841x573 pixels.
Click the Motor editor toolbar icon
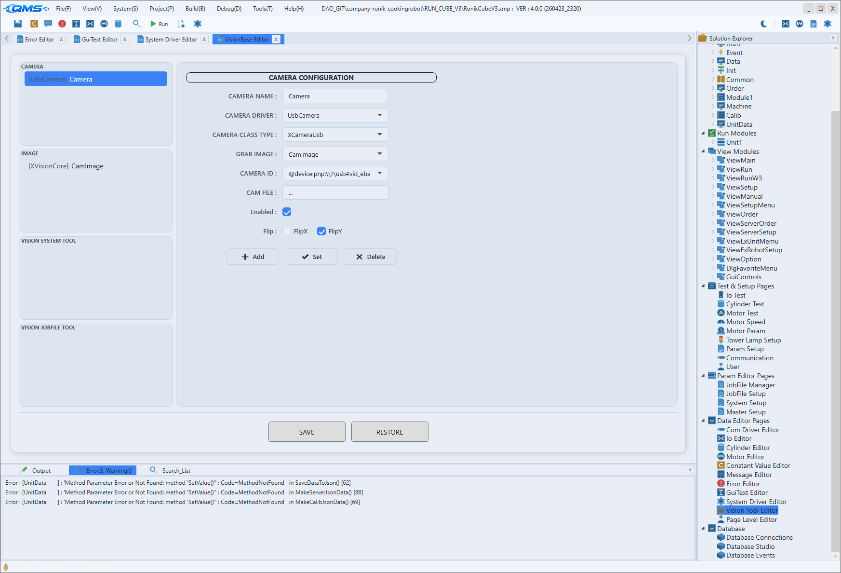point(104,24)
